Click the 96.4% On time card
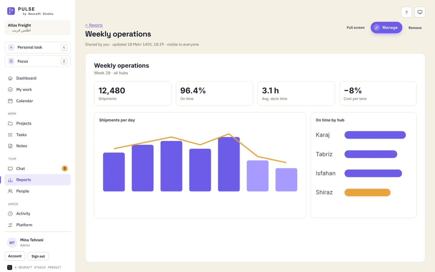This screenshot has width=435, height=272. tap(215, 94)
